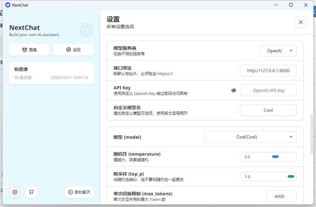Click the chevron arrow in model selector
The image size is (316, 207).
coord(291,137)
